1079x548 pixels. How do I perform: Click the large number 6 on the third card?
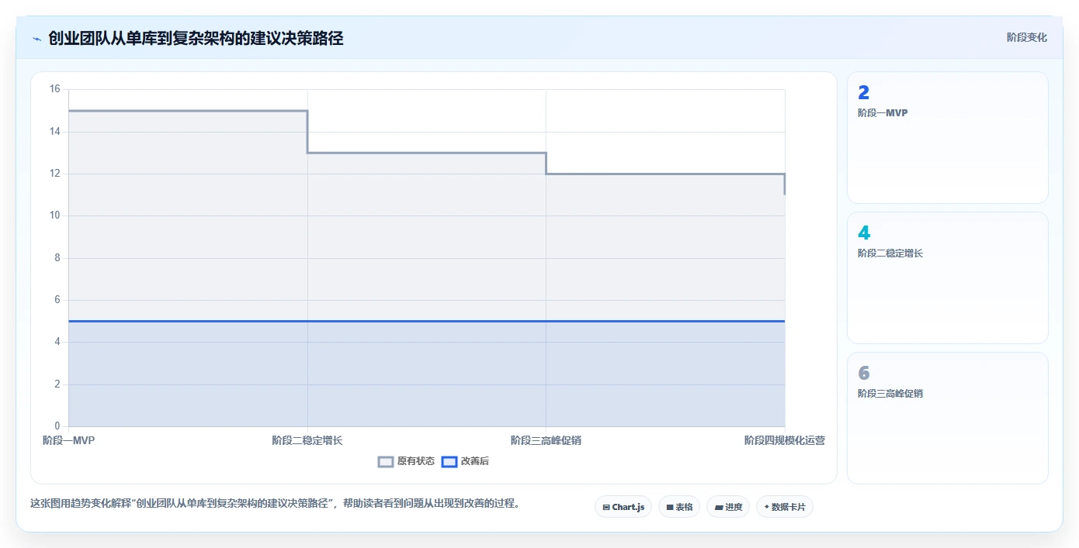(864, 374)
